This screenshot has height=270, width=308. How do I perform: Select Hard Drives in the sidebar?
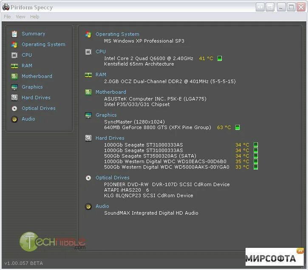point(36,98)
